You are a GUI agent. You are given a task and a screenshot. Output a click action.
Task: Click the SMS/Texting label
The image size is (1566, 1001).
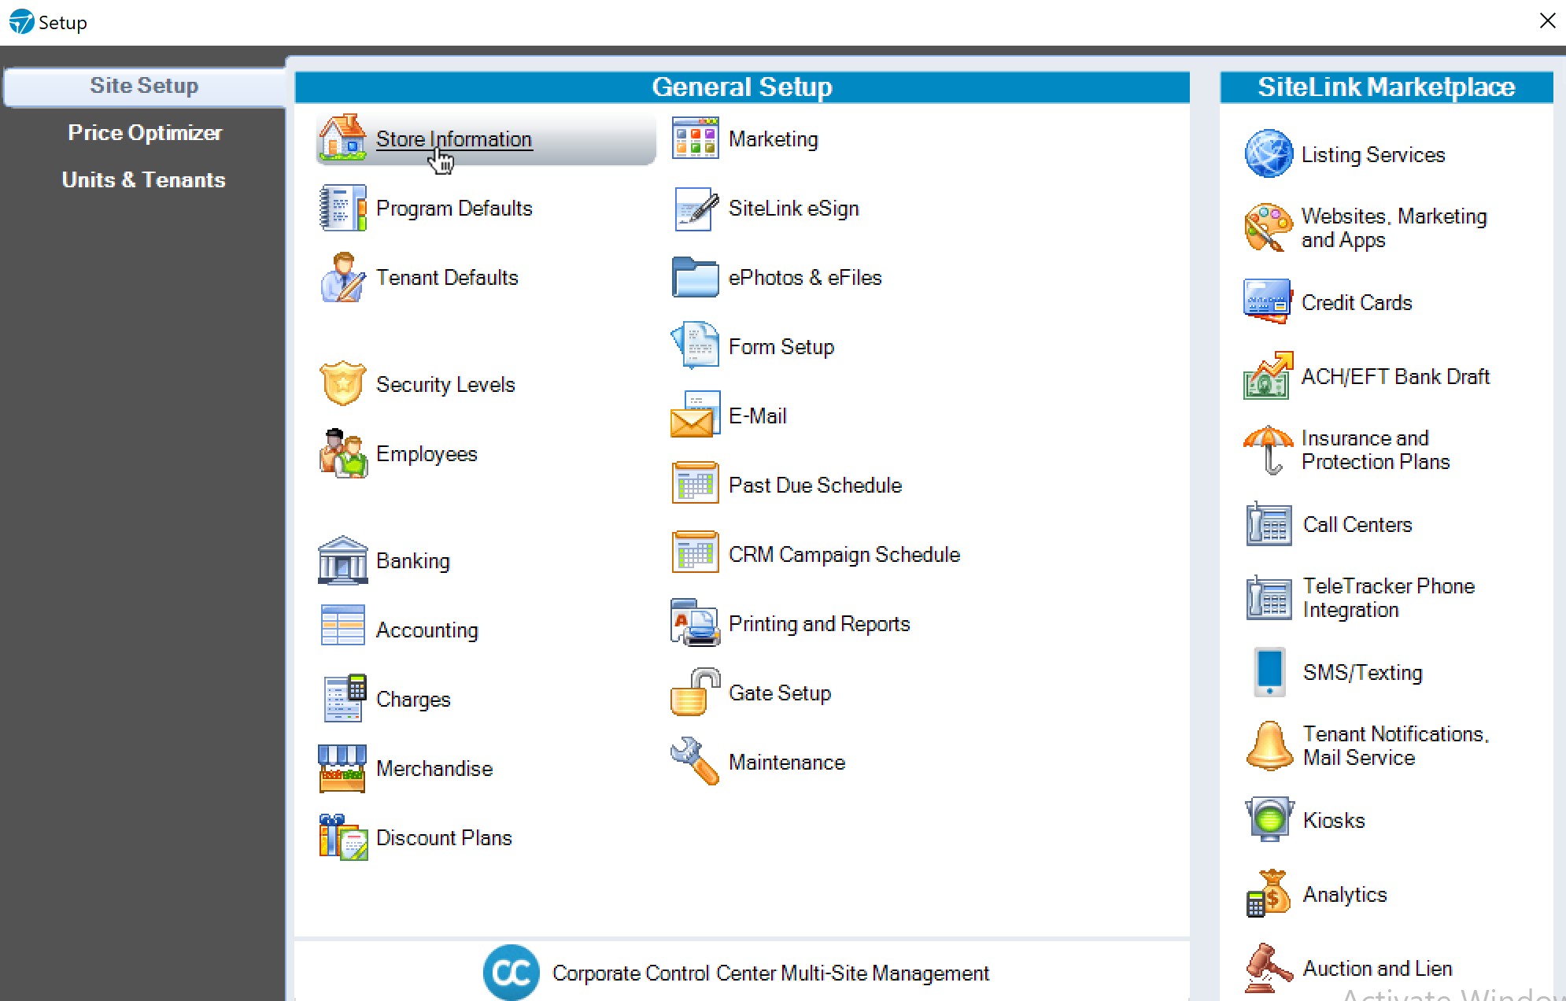1363,673
